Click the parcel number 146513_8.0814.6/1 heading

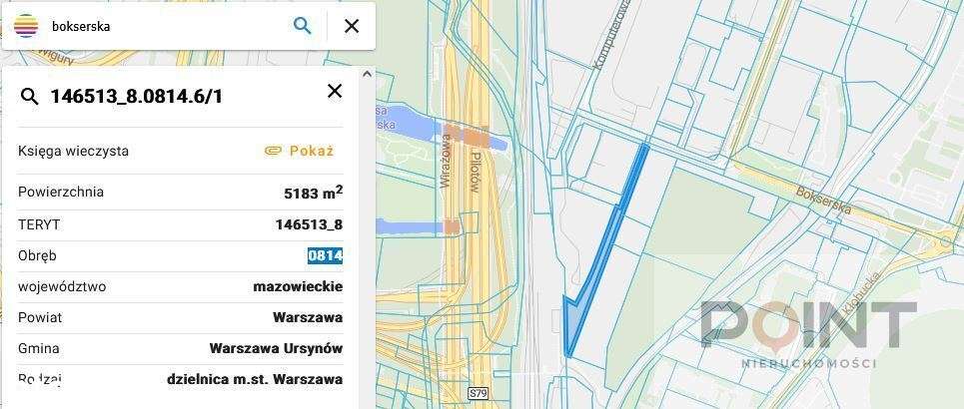coord(136,97)
